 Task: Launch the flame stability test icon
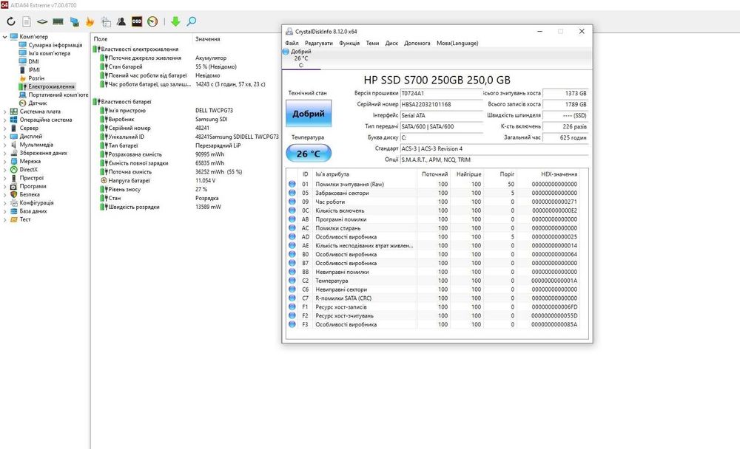(x=90, y=21)
